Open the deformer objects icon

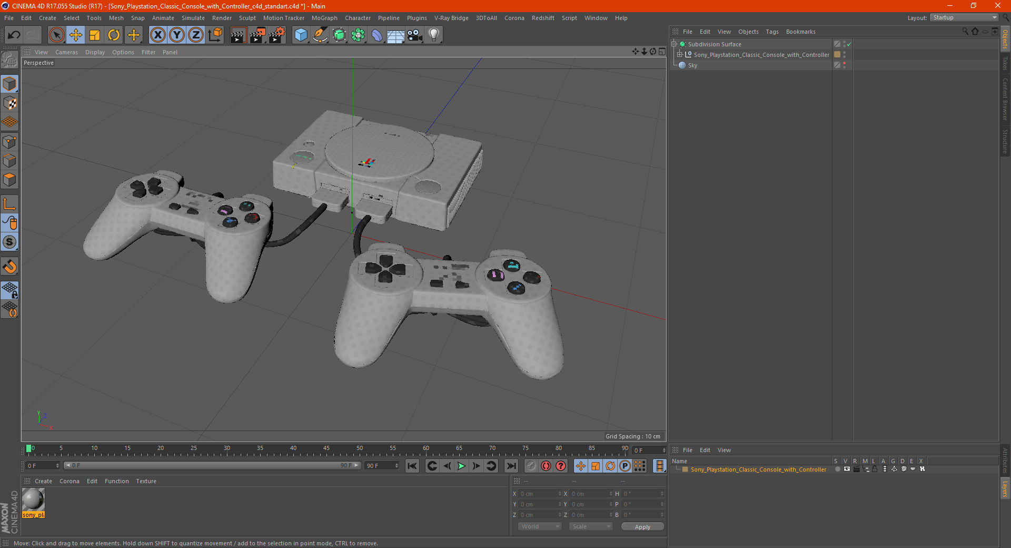tap(377, 35)
